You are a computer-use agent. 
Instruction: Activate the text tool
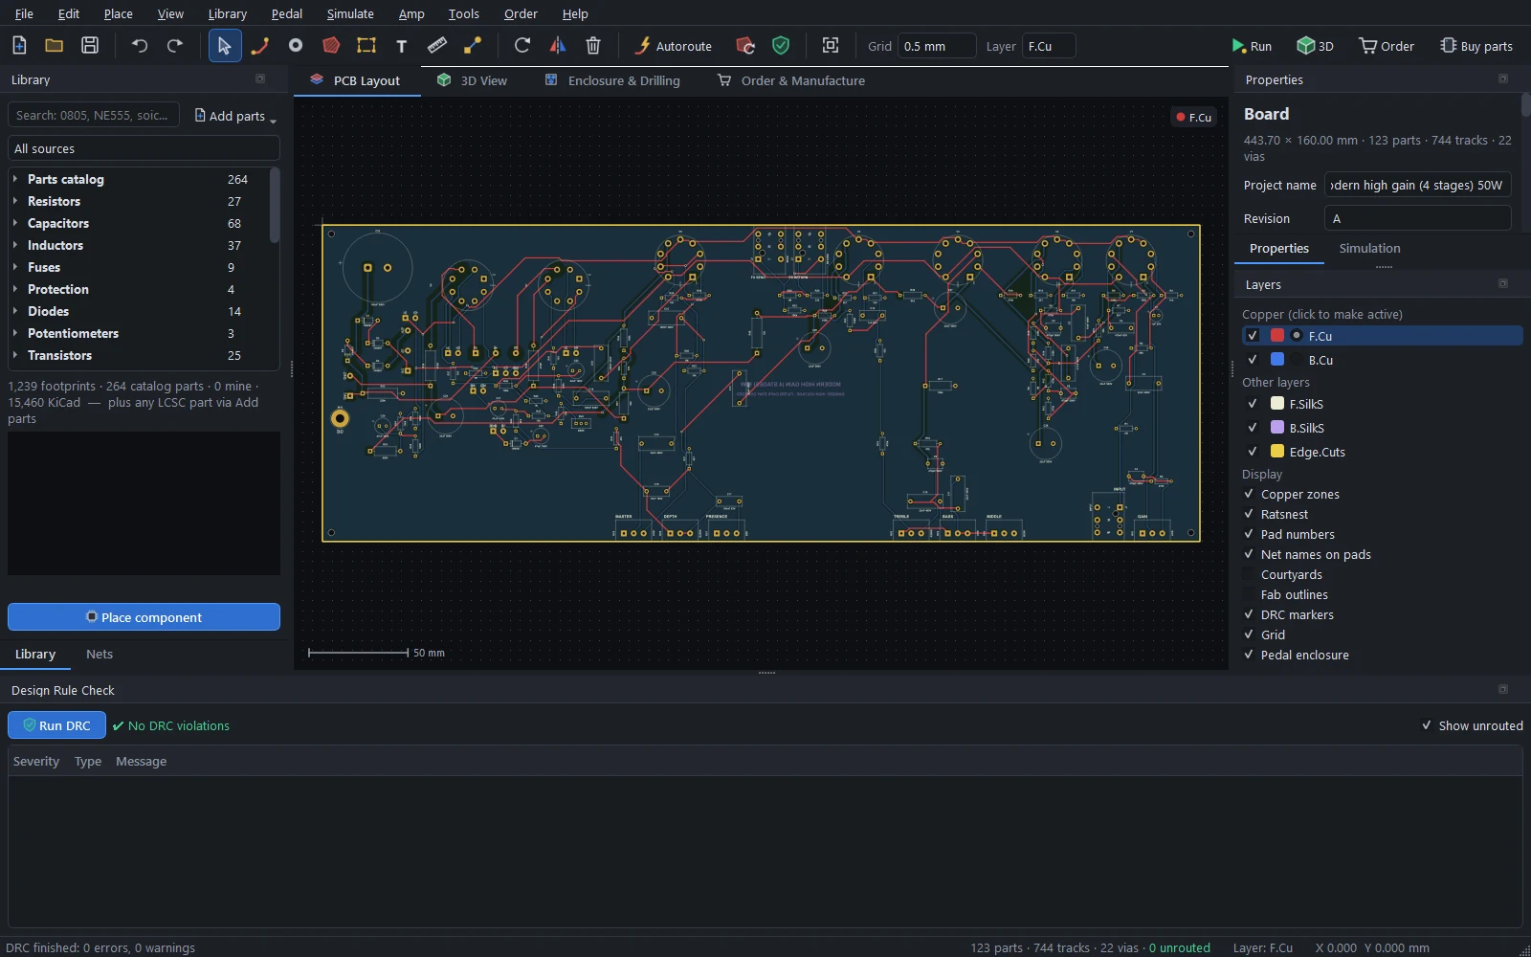tap(402, 45)
